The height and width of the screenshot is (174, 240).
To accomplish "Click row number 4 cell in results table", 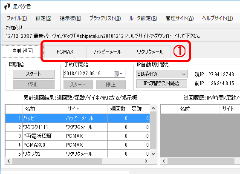I will point(14,145).
